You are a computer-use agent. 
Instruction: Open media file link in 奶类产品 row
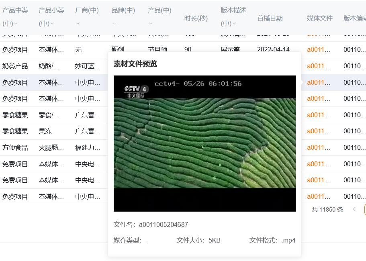tap(318, 66)
